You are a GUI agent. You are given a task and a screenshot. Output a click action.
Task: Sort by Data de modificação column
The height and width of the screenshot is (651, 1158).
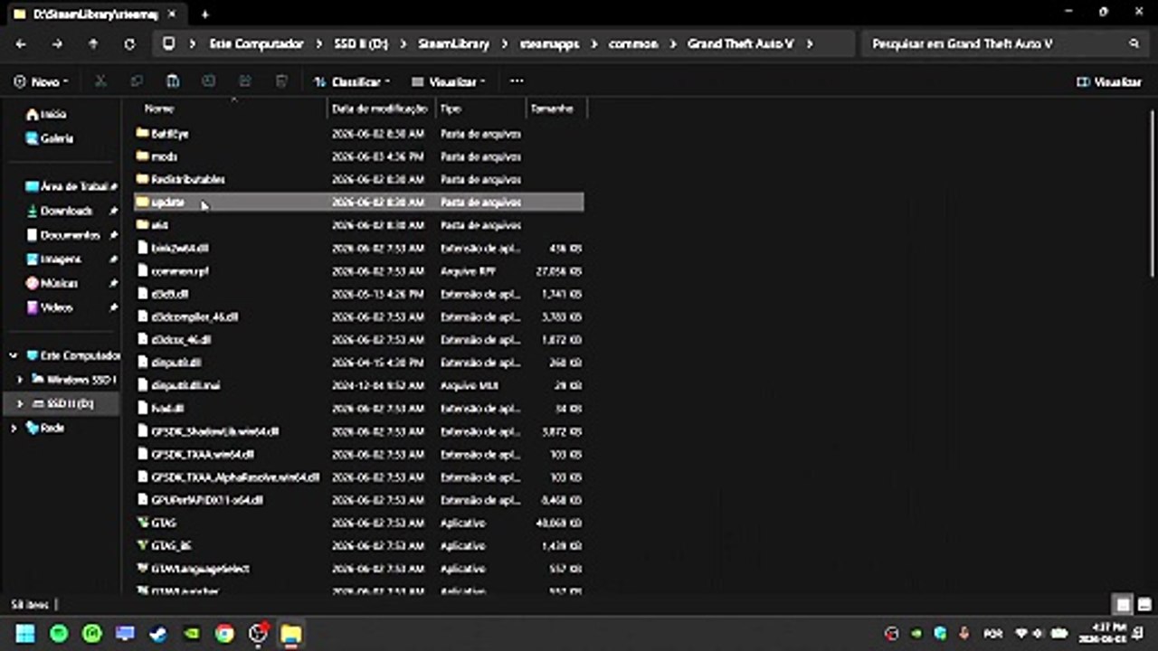381,108
